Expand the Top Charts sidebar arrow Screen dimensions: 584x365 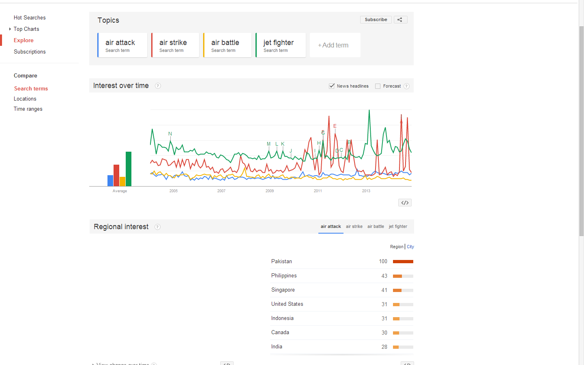10,29
